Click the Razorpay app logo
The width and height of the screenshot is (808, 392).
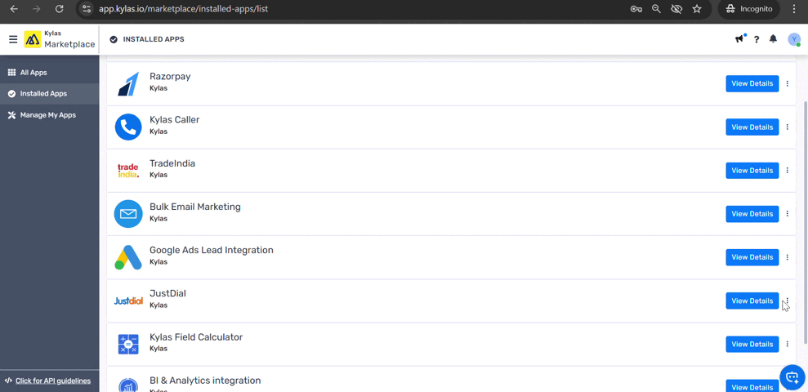tap(128, 83)
